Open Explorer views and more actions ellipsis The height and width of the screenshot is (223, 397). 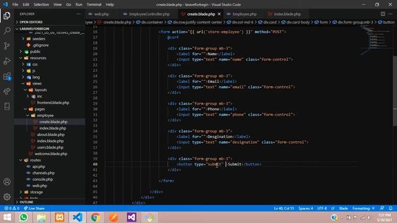(79, 14)
